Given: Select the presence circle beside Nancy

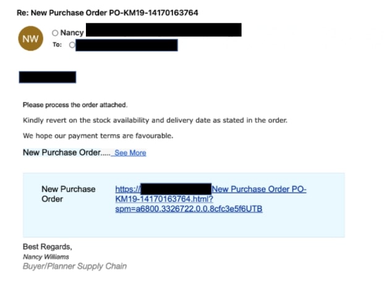Looking at the screenshot, I should 55,33.
